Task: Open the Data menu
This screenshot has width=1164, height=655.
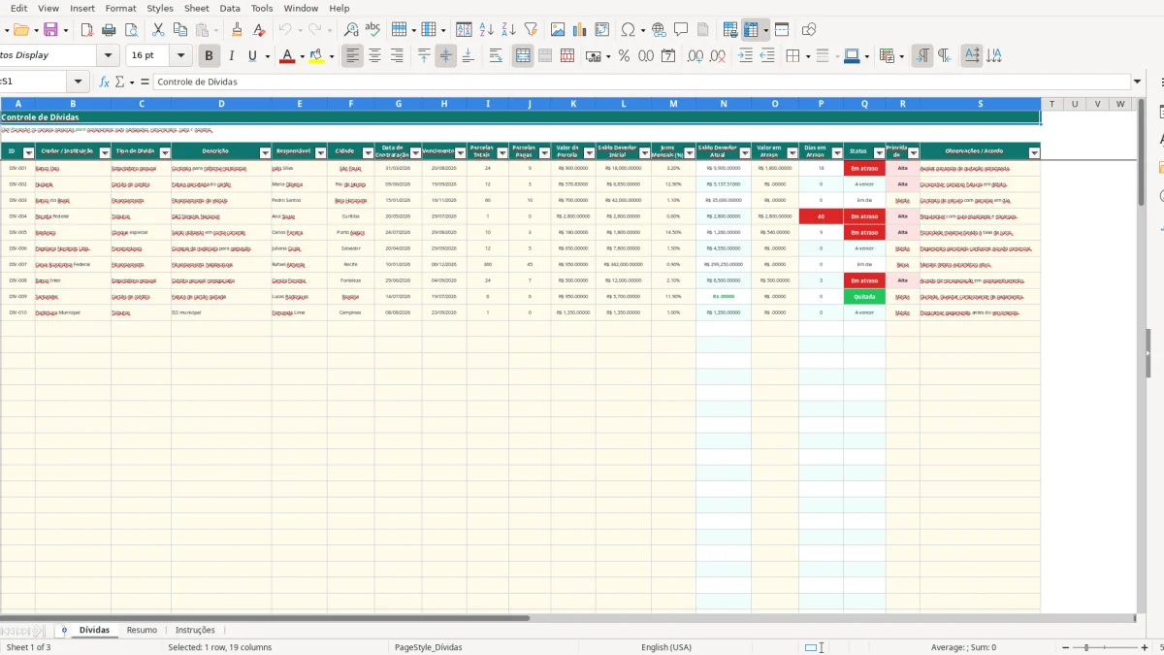Action: click(x=230, y=8)
